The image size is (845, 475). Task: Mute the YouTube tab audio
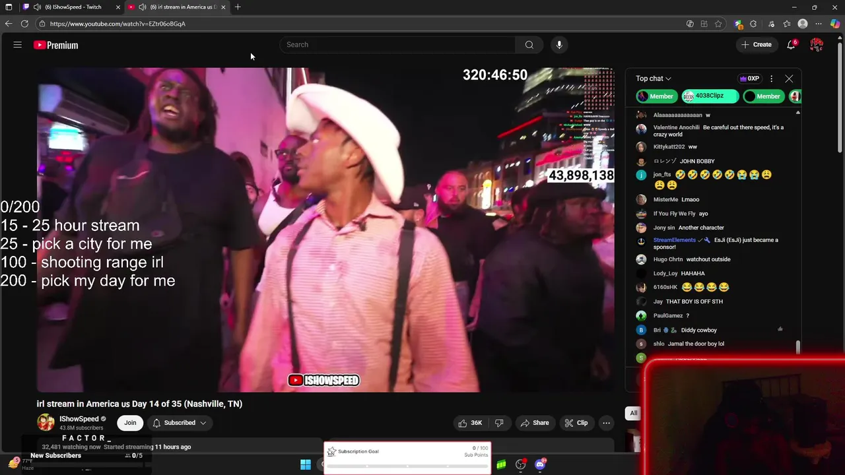pyautogui.click(x=142, y=7)
